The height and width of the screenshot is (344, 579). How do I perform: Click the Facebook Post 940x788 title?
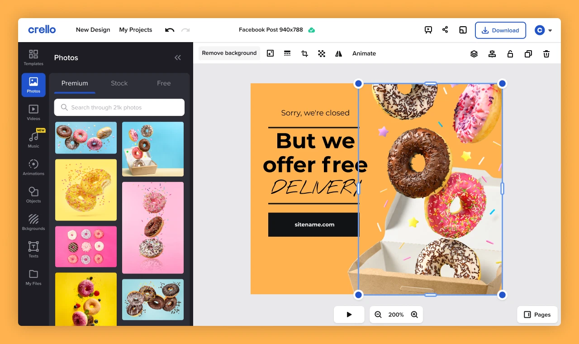click(x=271, y=30)
